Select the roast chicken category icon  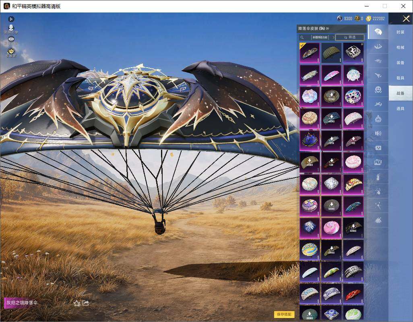pos(378,220)
